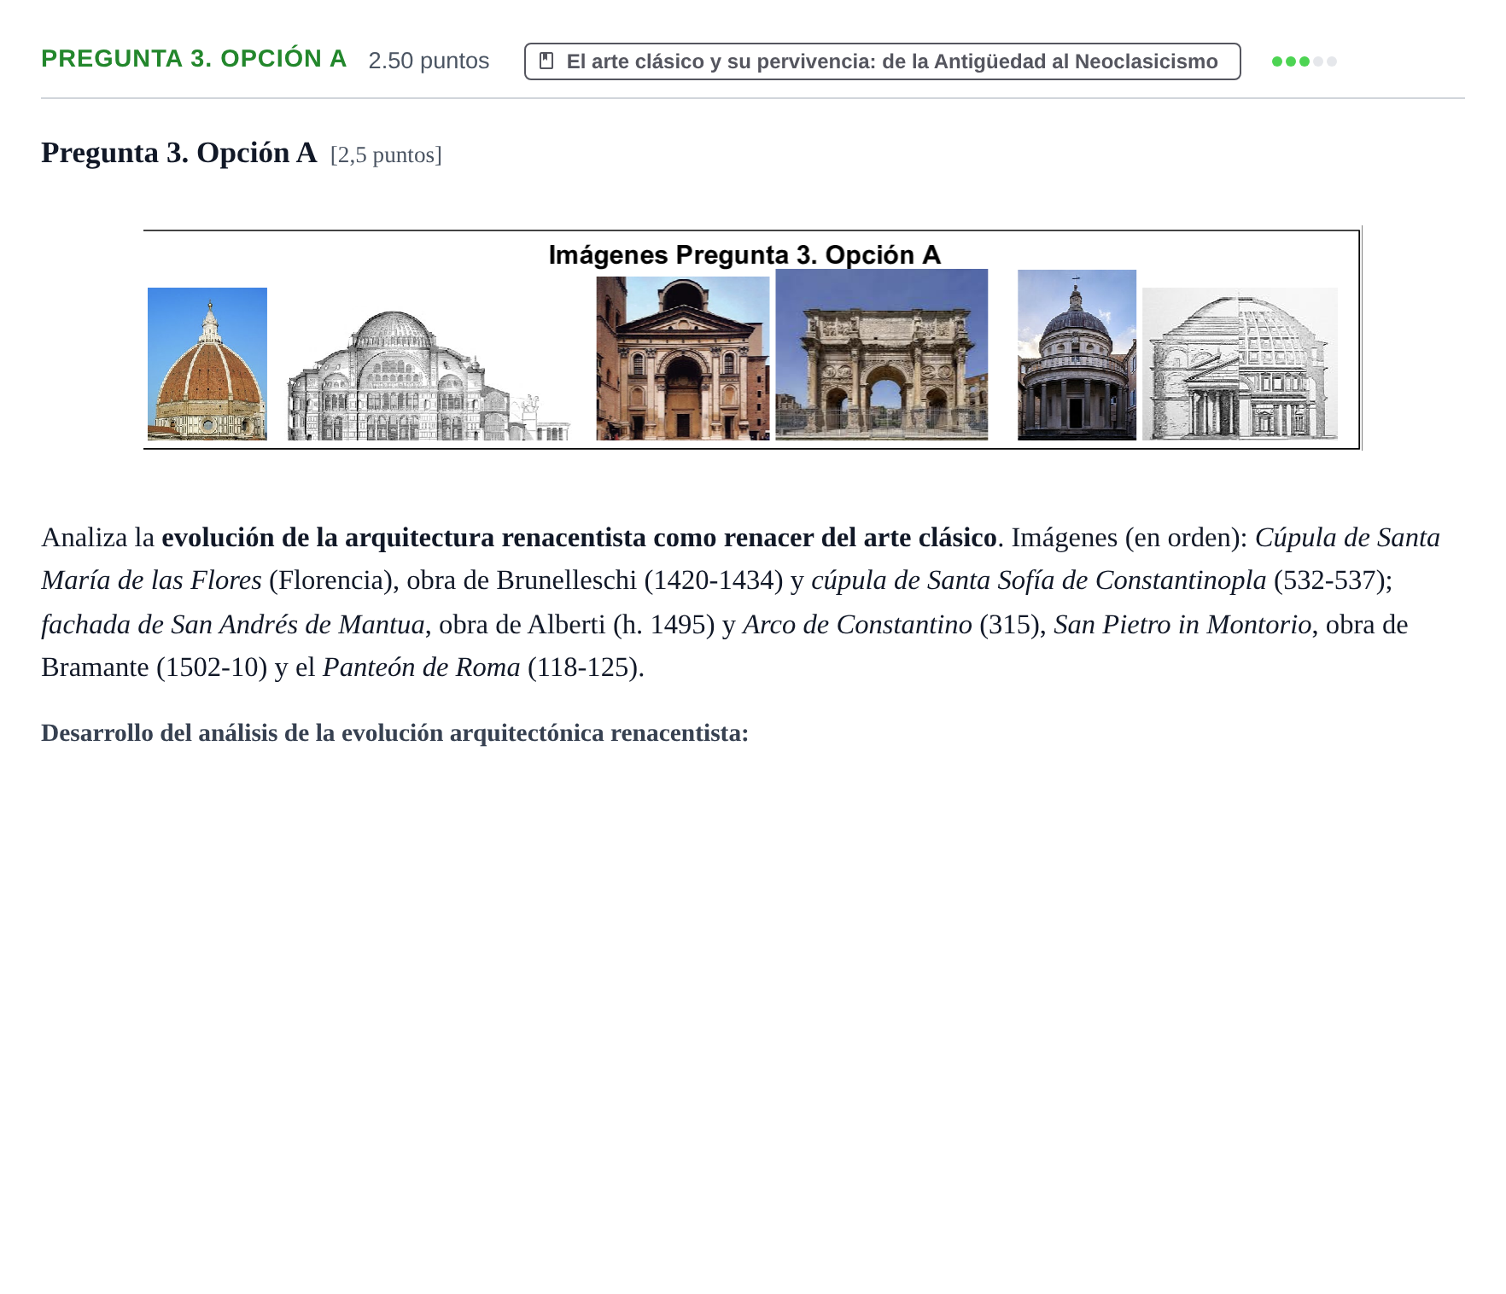Open the San Pietro in Montorio tempietto photo
Screen dimensions: 1506x1294
1077,355
